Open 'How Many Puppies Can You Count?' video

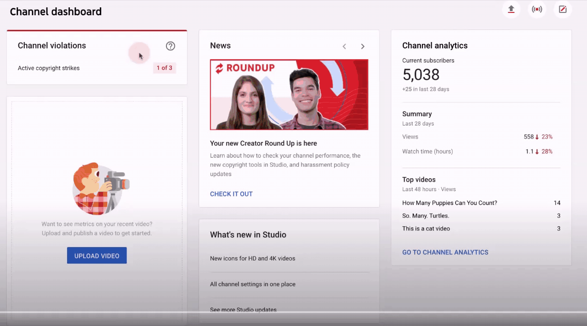point(450,203)
